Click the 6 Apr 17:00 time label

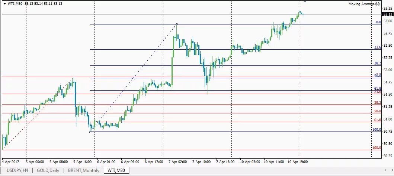154,162
